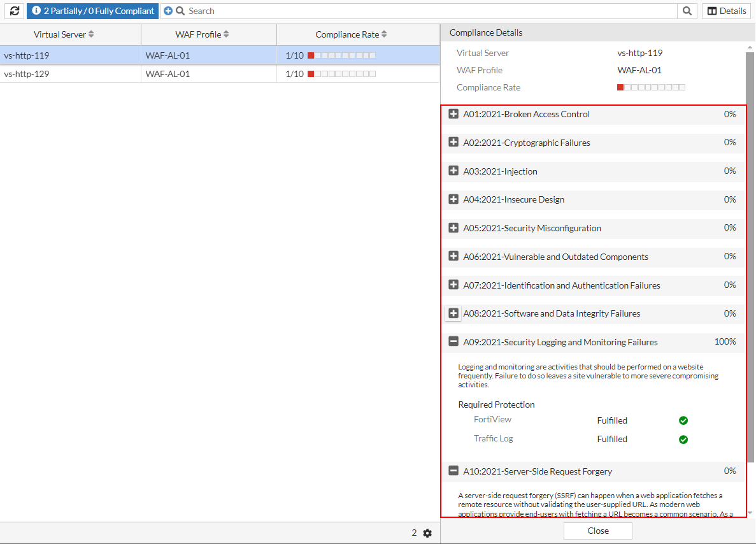Click compliance rate bar for vs-http-119 row

point(342,55)
